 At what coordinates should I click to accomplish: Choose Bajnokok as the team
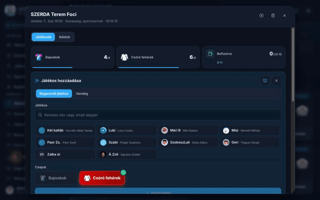56,178
